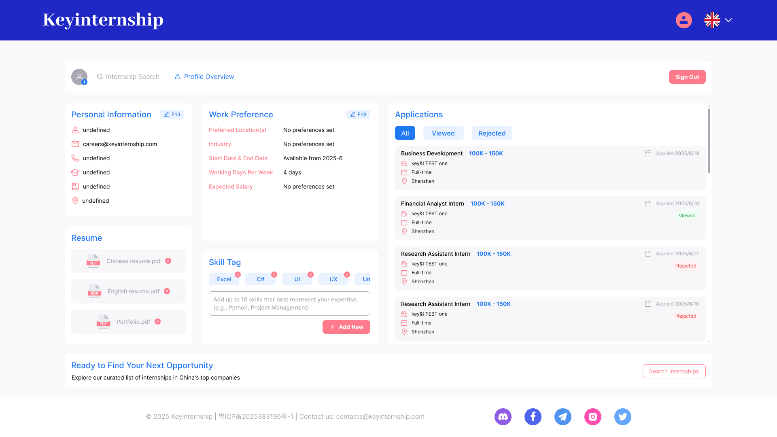
Task: Click the add-user avatar icon near Internship Search
Action: pyautogui.click(x=79, y=76)
